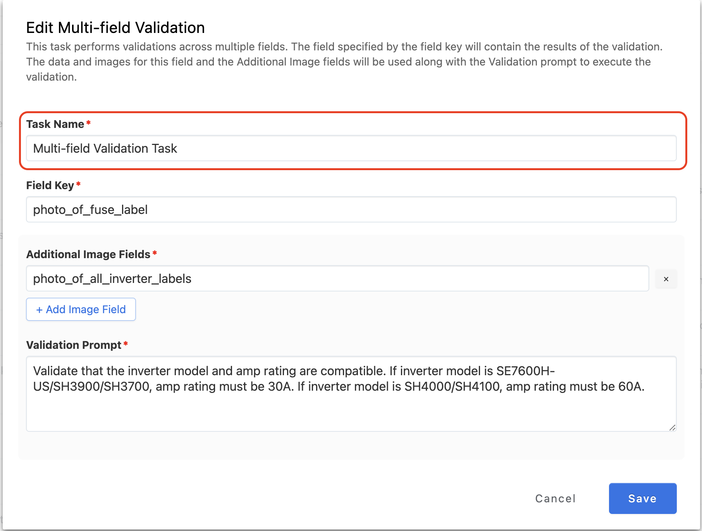Click the red asterisk beside Field Key
702x531 pixels.
click(78, 184)
